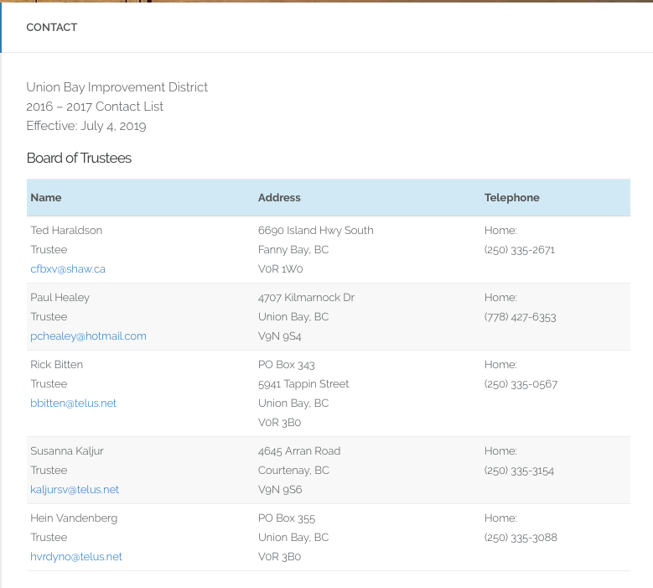653x588 pixels.
Task: Open kaljursv@telus.net email link
Action: [75, 490]
